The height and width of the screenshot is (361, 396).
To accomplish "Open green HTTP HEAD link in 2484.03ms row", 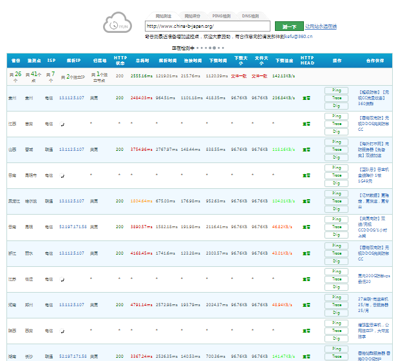I will click(306, 98).
